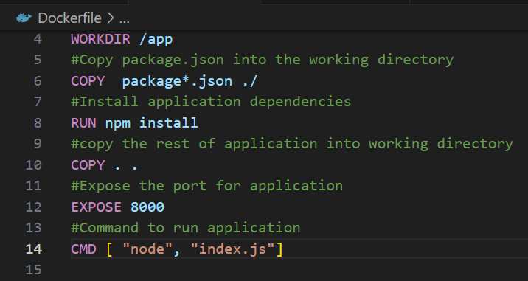Click the package*.json text on line 6
The image size is (528, 281).
(177, 81)
